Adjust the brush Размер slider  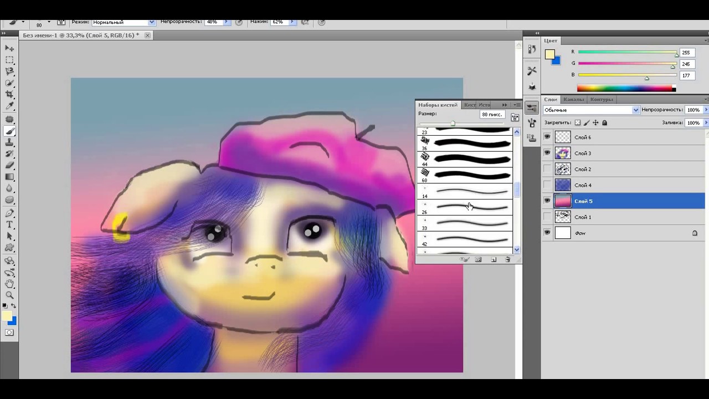(x=453, y=124)
